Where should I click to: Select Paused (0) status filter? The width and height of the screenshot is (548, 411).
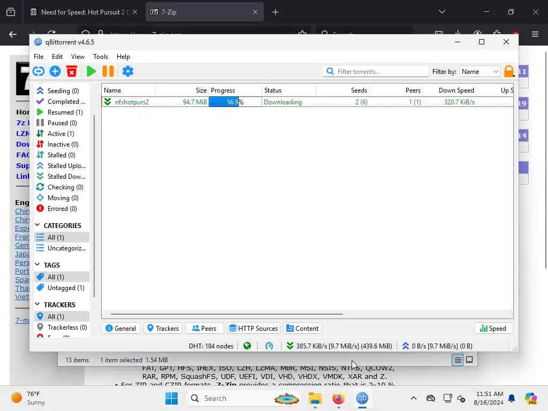[x=62, y=123]
